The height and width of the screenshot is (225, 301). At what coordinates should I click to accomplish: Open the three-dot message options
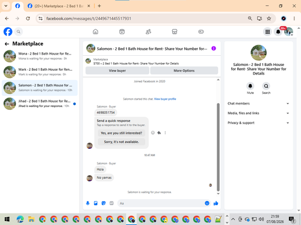[165, 133]
